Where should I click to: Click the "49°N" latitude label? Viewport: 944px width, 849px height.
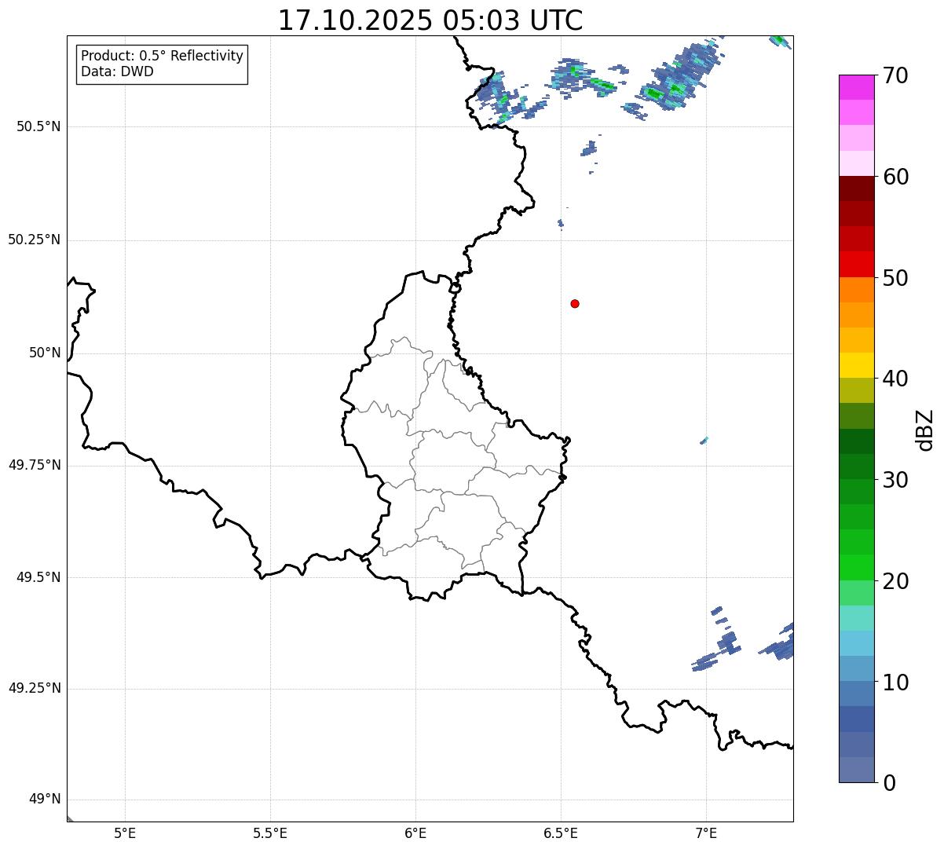coord(45,800)
